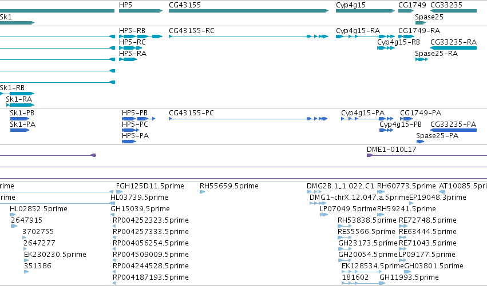The height and width of the screenshot is (286, 487).
Task: Click the CG33235 gene bar
Action: click(x=453, y=11)
